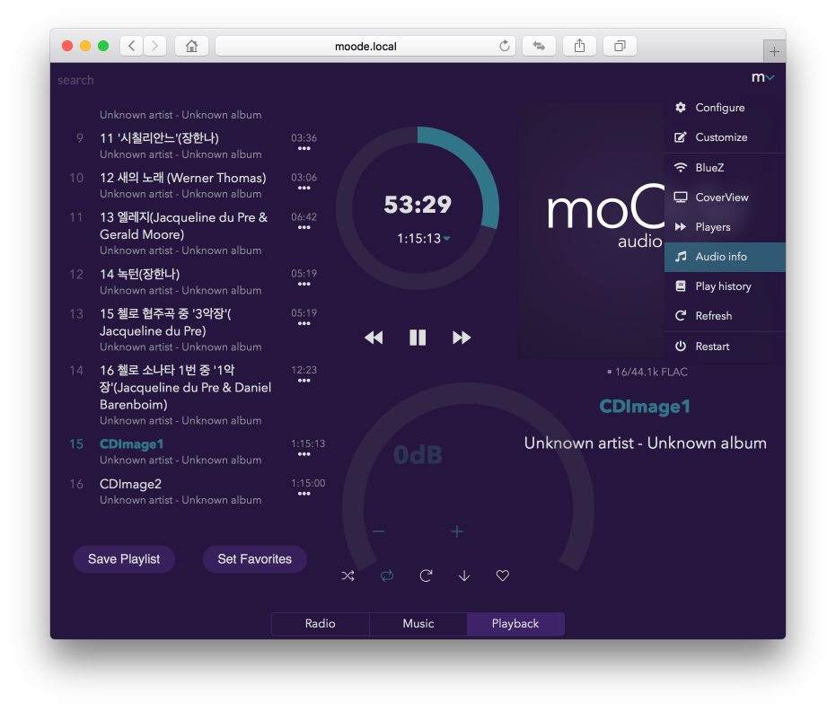Open options for '15 첼로 협주곡' track
This screenshot has height=711, width=836.
tap(304, 323)
